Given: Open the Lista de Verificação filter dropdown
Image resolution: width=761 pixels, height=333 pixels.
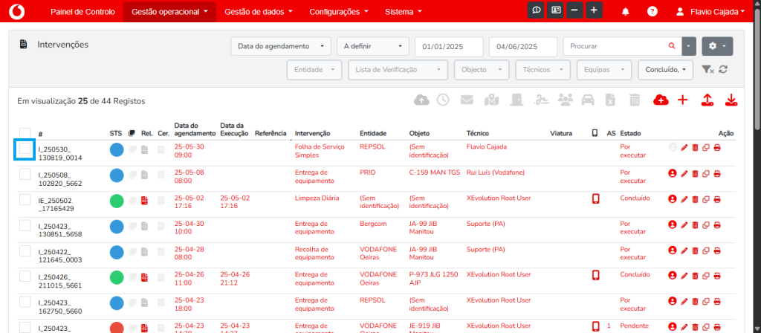Looking at the screenshot, I should (x=398, y=70).
